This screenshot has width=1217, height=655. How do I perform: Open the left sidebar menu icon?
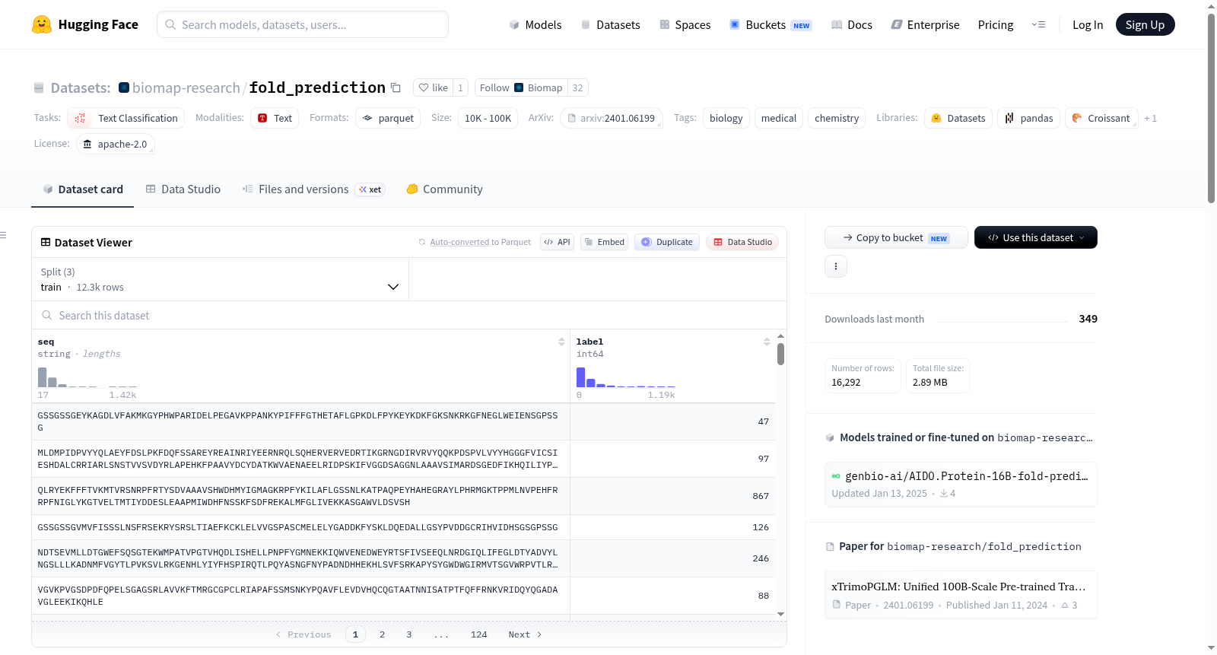click(x=4, y=235)
